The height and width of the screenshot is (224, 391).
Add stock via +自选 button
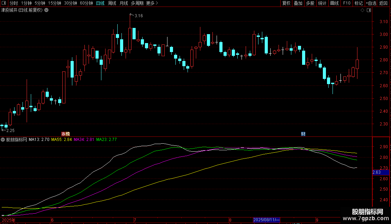click(x=371, y=3)
